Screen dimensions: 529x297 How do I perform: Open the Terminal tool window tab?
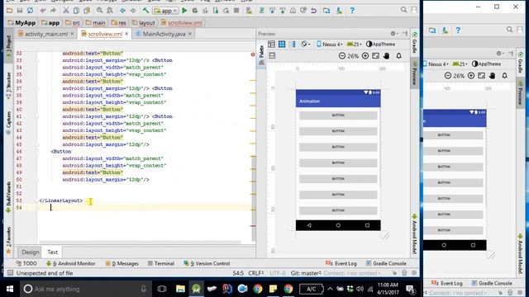point(161,263)
